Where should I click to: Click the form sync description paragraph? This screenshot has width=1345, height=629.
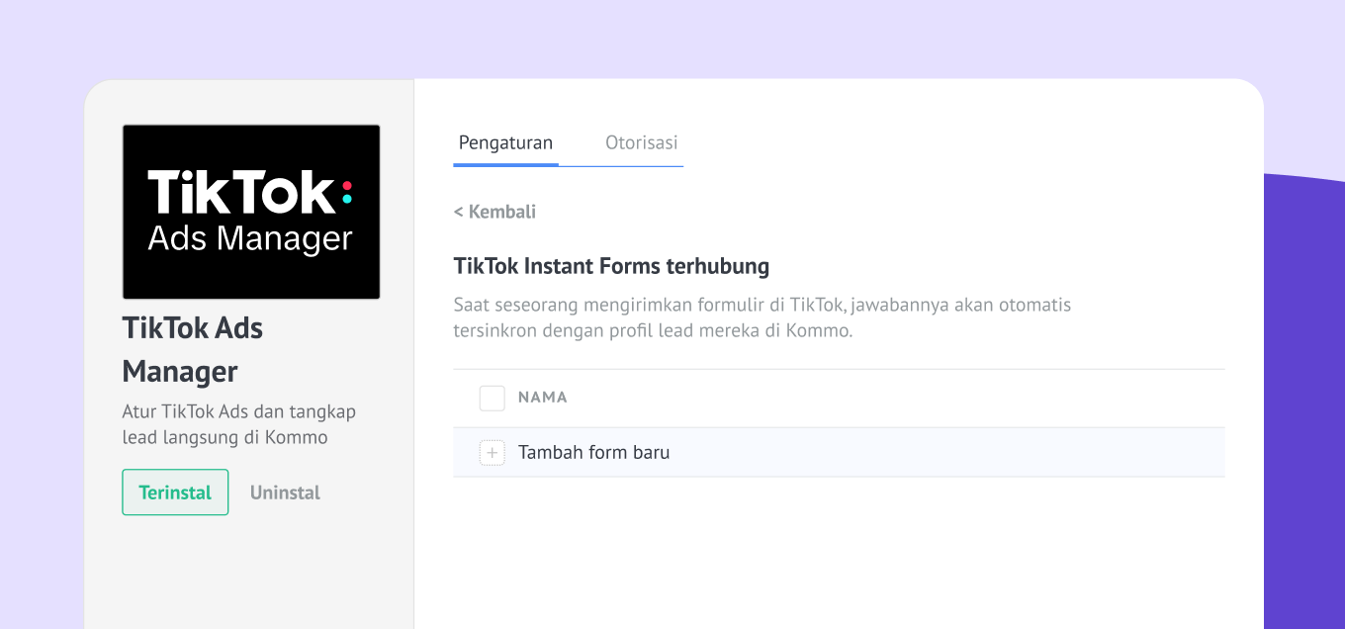pyautogui.click(x=762, y=317)
